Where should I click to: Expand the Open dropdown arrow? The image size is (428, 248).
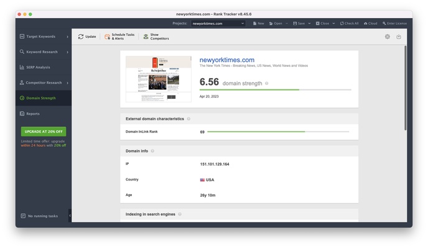point(287,24)
